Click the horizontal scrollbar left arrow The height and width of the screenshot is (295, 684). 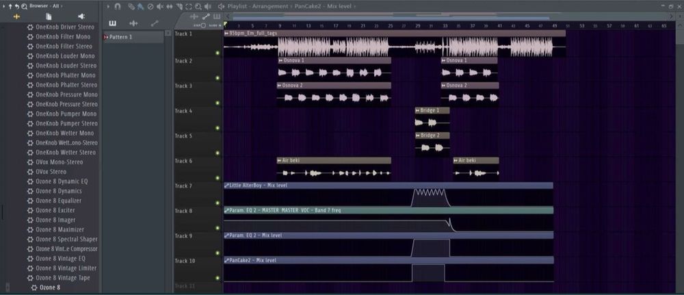[x=227, y=16]
